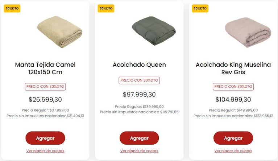
Task: Click the $26.599,30 discounted price
Action: 45,99
